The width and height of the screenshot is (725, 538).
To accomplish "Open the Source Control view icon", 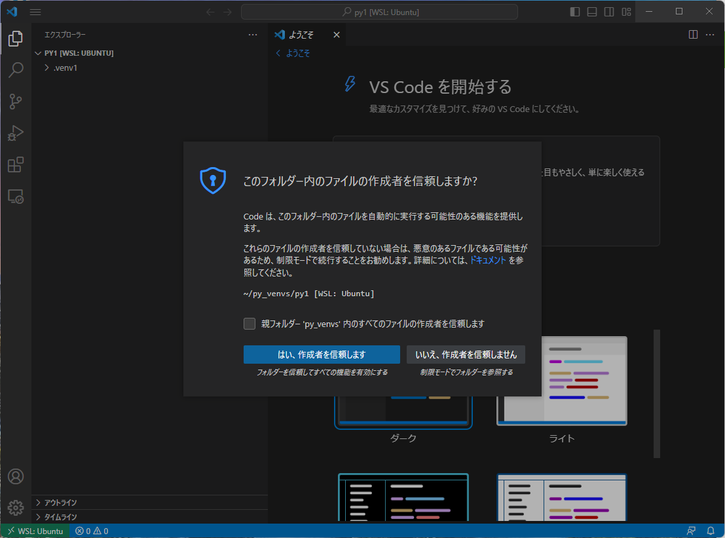I will (16, 102).
